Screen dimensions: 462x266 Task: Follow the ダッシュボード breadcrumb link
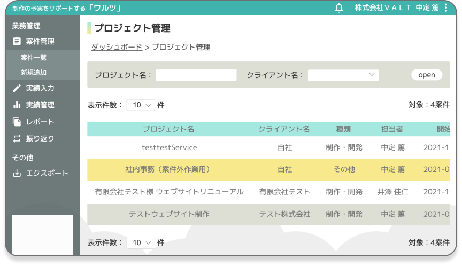pos(117,47)
